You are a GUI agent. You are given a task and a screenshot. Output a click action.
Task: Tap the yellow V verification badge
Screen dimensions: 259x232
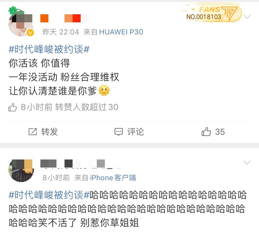[30, 33]
